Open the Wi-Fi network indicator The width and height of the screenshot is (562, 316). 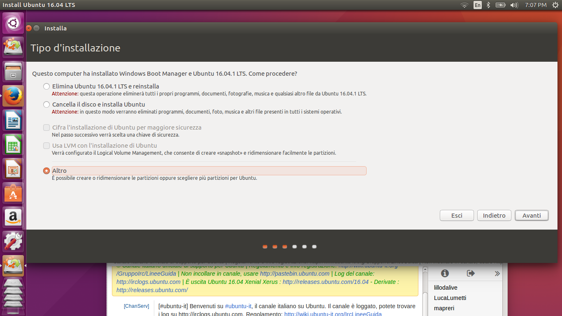click(x=464, y=5)
